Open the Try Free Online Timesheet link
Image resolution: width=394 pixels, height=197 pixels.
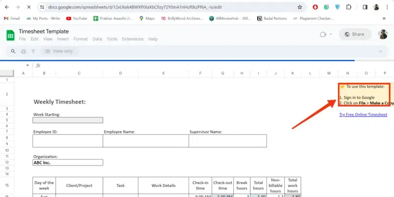coord(363,115)
